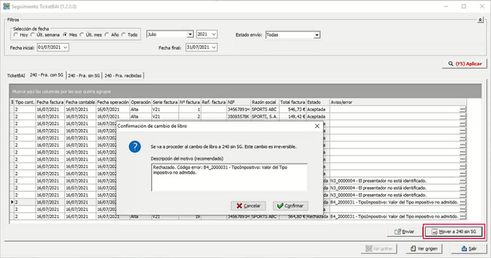Open the 2021 year dropdown
Image resolution: width=491 pixels, height=258 pixels.
point(213,35)
